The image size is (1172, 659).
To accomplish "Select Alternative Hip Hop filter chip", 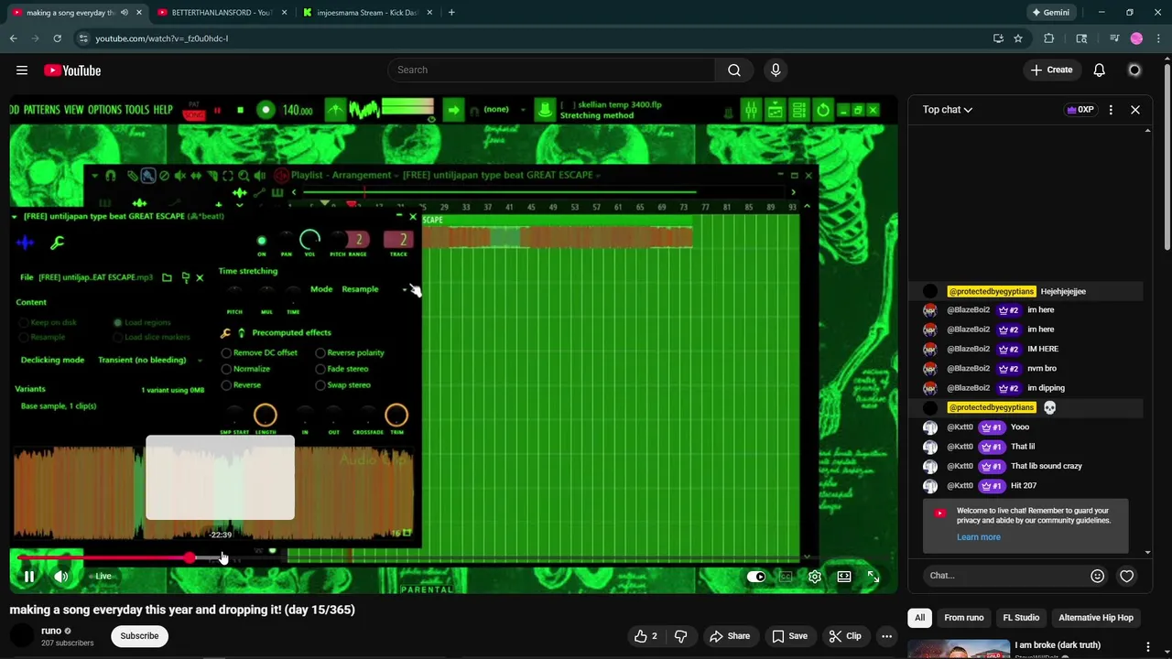I will [1096, 618].
